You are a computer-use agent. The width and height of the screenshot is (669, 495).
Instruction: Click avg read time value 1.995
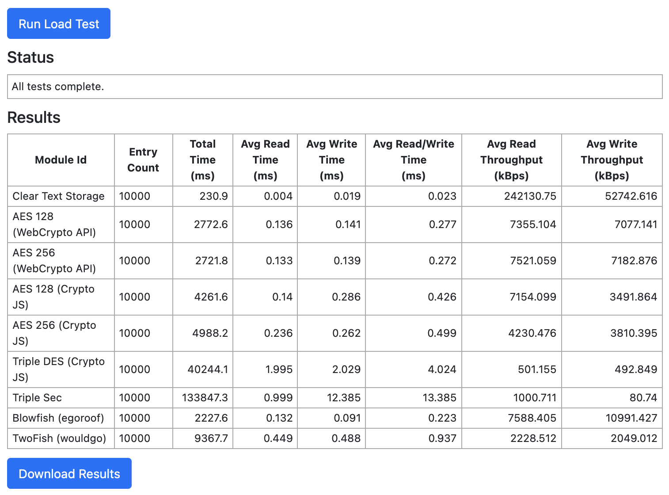[x=279, y=369]
